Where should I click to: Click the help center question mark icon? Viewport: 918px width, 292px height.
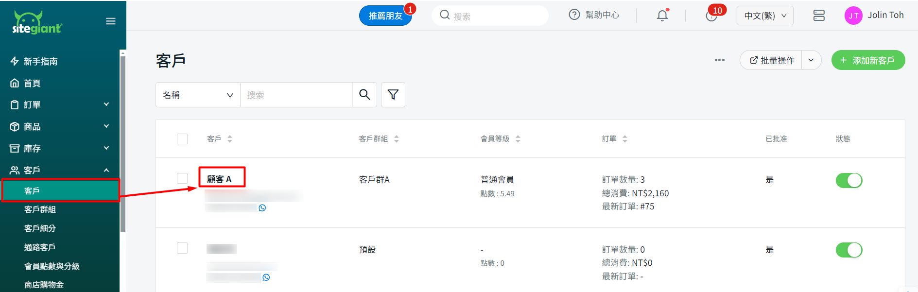point(574,15)
